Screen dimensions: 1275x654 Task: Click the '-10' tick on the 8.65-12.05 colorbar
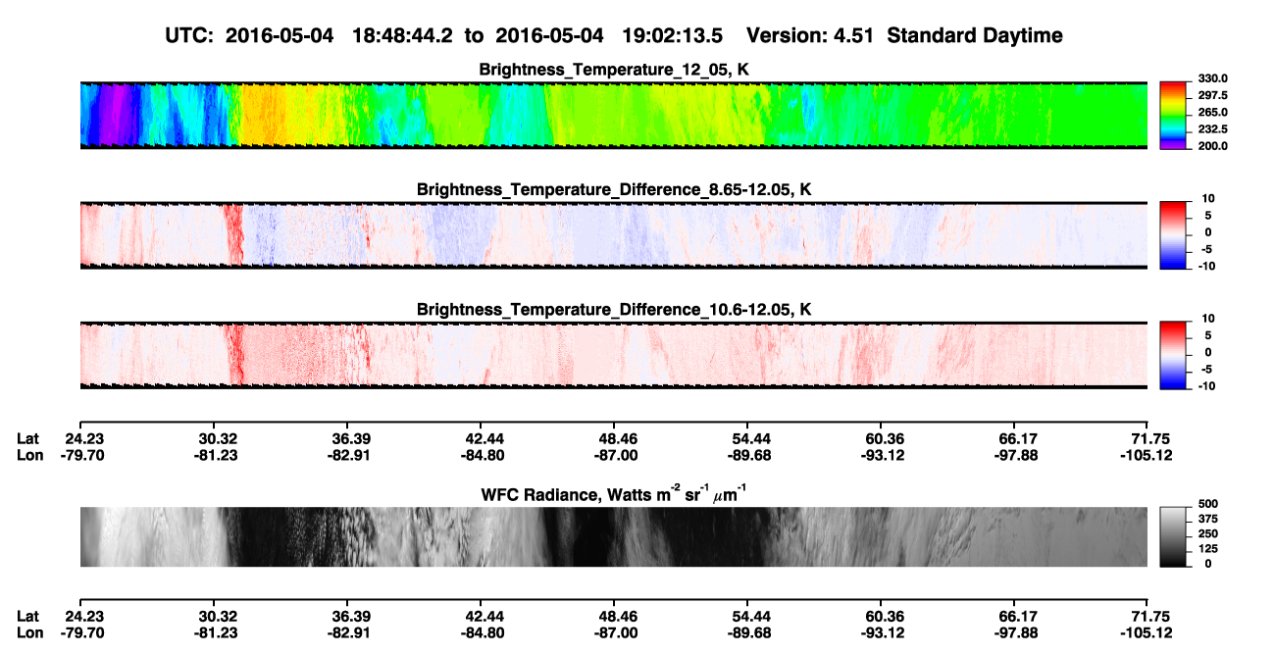(x=1207, y=266)
